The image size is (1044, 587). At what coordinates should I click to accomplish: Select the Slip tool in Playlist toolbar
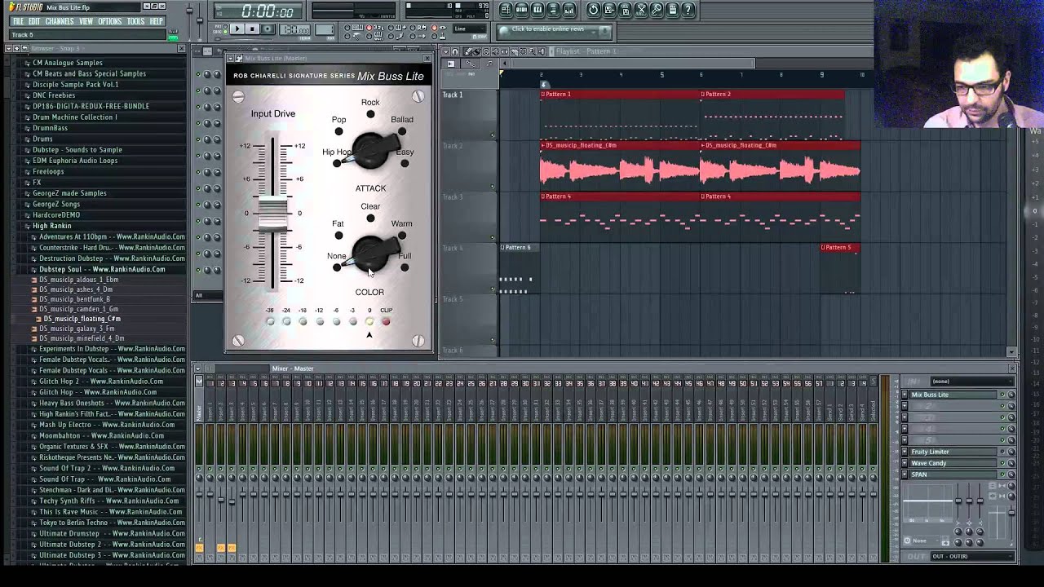[505, 51]
